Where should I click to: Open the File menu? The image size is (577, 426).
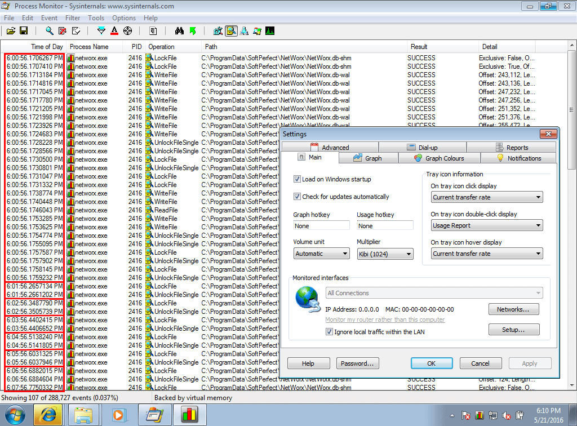point(9,18)
